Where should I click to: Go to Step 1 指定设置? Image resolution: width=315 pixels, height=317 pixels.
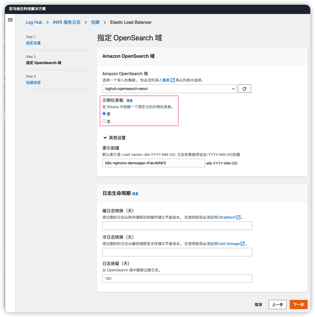coord(33,43)
